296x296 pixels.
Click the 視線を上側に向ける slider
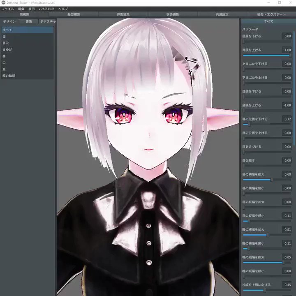coord(267,290)
